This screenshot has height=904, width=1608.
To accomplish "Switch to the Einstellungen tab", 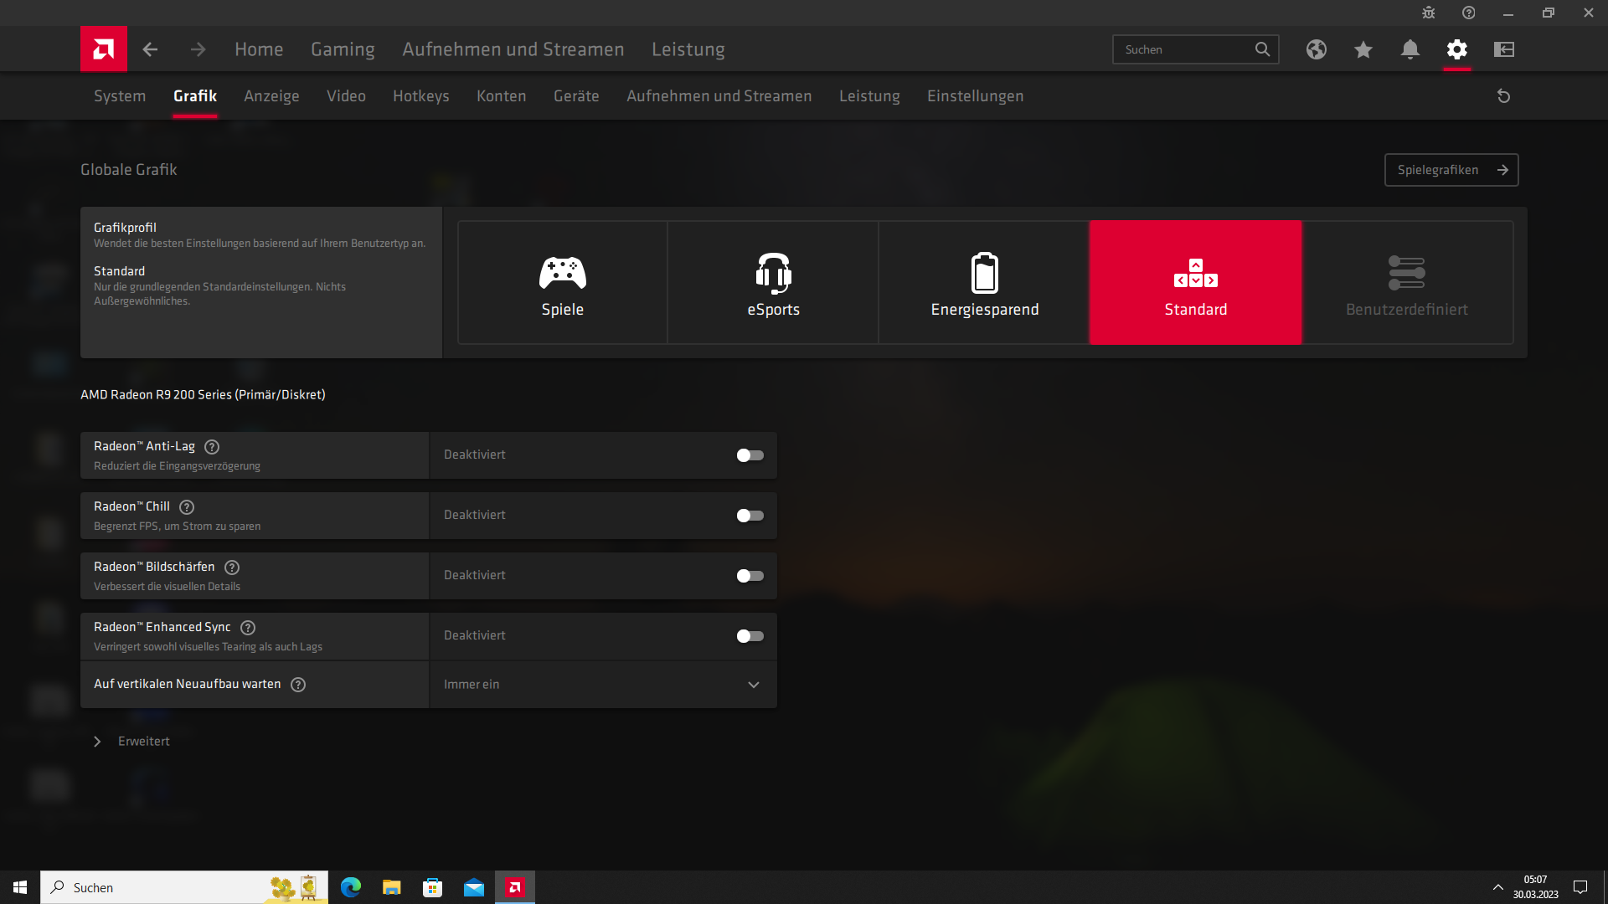I will click(x=975, y=96).
